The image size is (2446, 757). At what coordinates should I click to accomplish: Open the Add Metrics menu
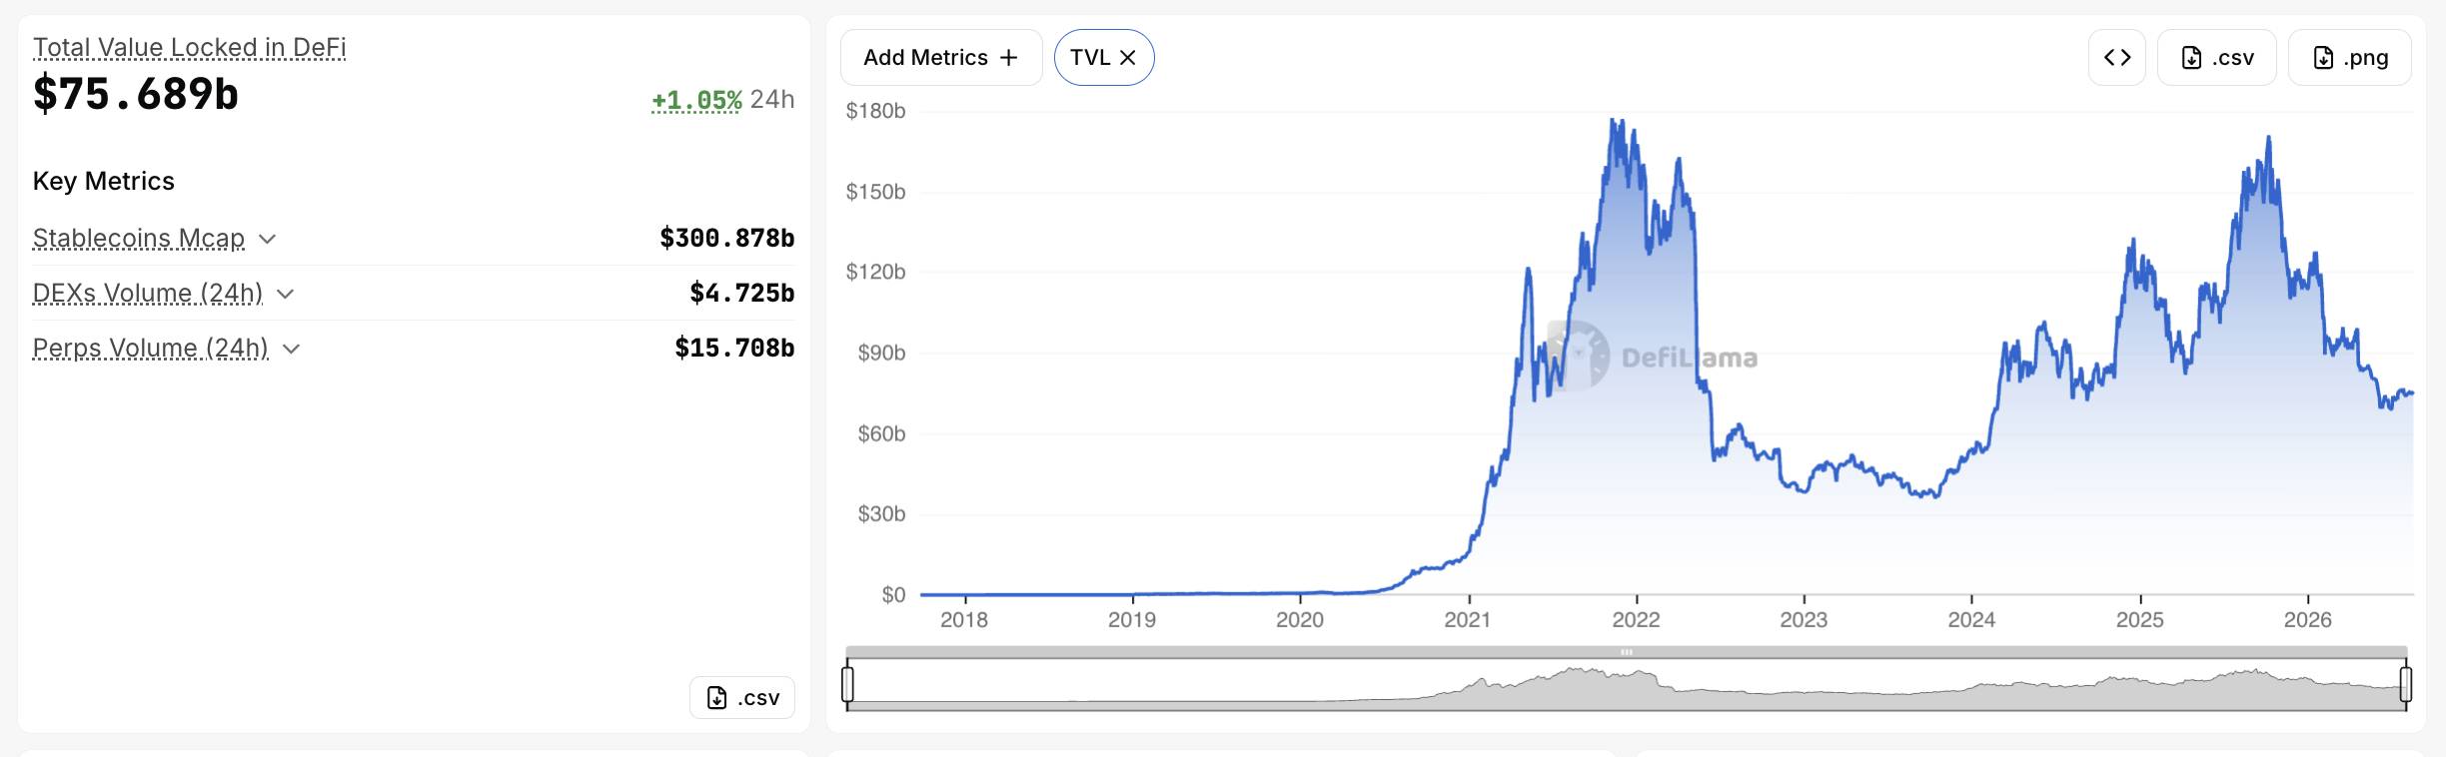point(941,58)
